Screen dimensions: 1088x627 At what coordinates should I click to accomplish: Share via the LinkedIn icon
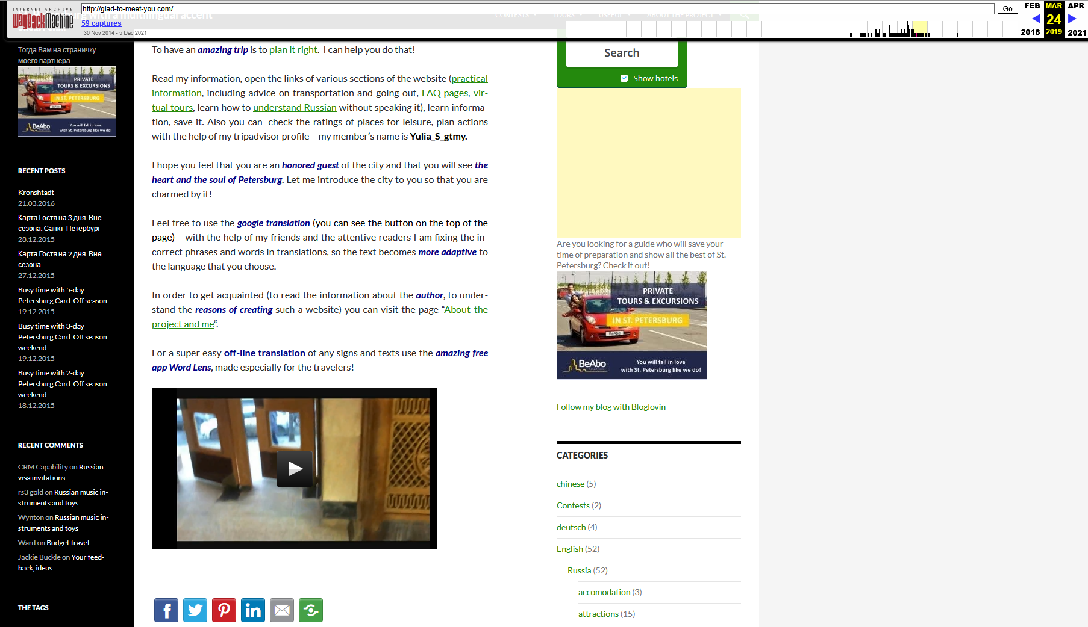pos(253,610)
